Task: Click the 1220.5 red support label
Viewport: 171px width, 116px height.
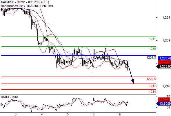Action: (x=151, y=79)
